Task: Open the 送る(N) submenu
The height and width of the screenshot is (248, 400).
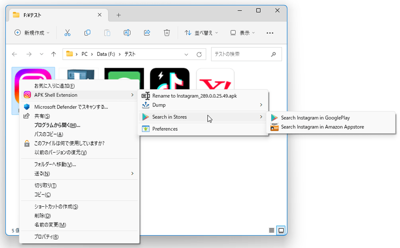Action: point(80,174)
